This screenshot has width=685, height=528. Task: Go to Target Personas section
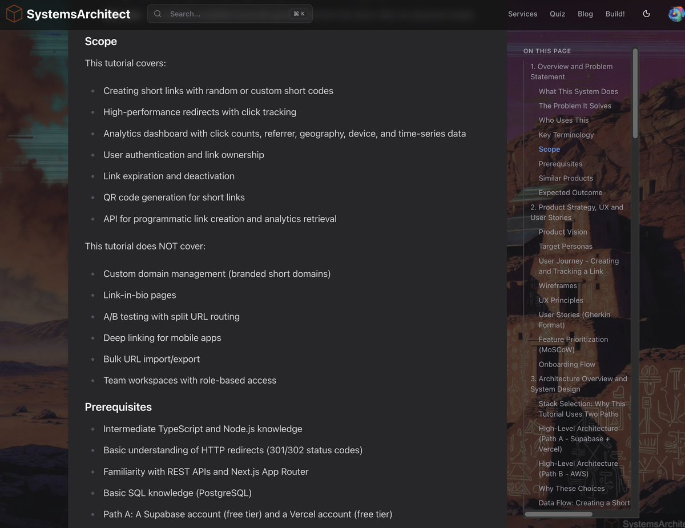click(566, 247)
